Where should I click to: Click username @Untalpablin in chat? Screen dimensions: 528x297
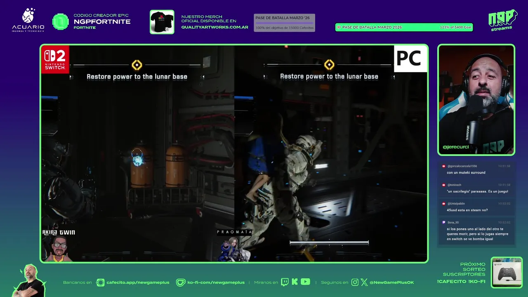456,203
